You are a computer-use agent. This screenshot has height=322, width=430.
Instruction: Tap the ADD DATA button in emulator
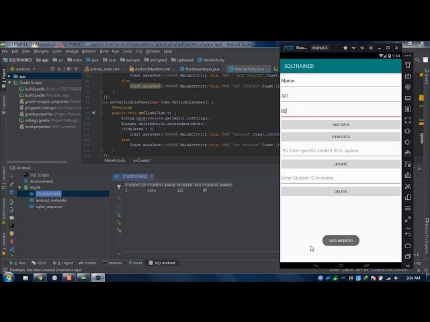point(341,125)
